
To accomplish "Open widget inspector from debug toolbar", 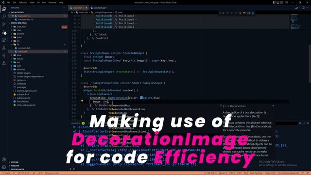I will click(x=253, y=13).
